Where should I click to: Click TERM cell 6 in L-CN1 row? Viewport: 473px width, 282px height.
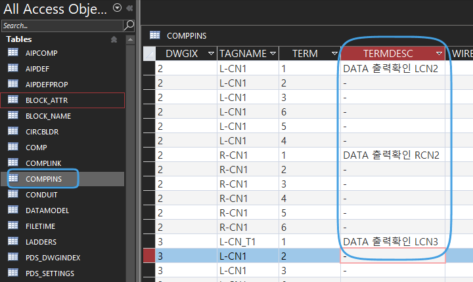coord(309,111)
